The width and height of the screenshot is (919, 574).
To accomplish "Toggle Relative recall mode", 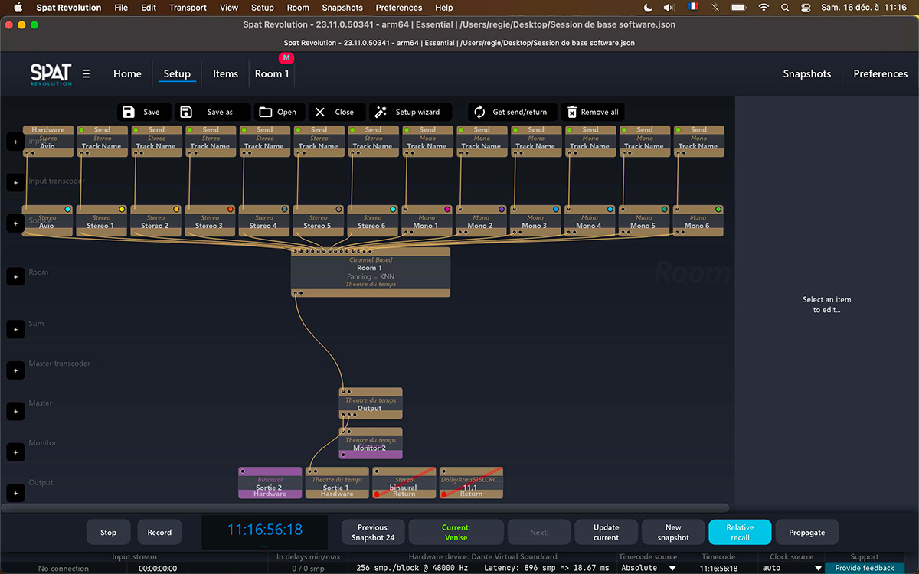I will click(x=740, y=532).
